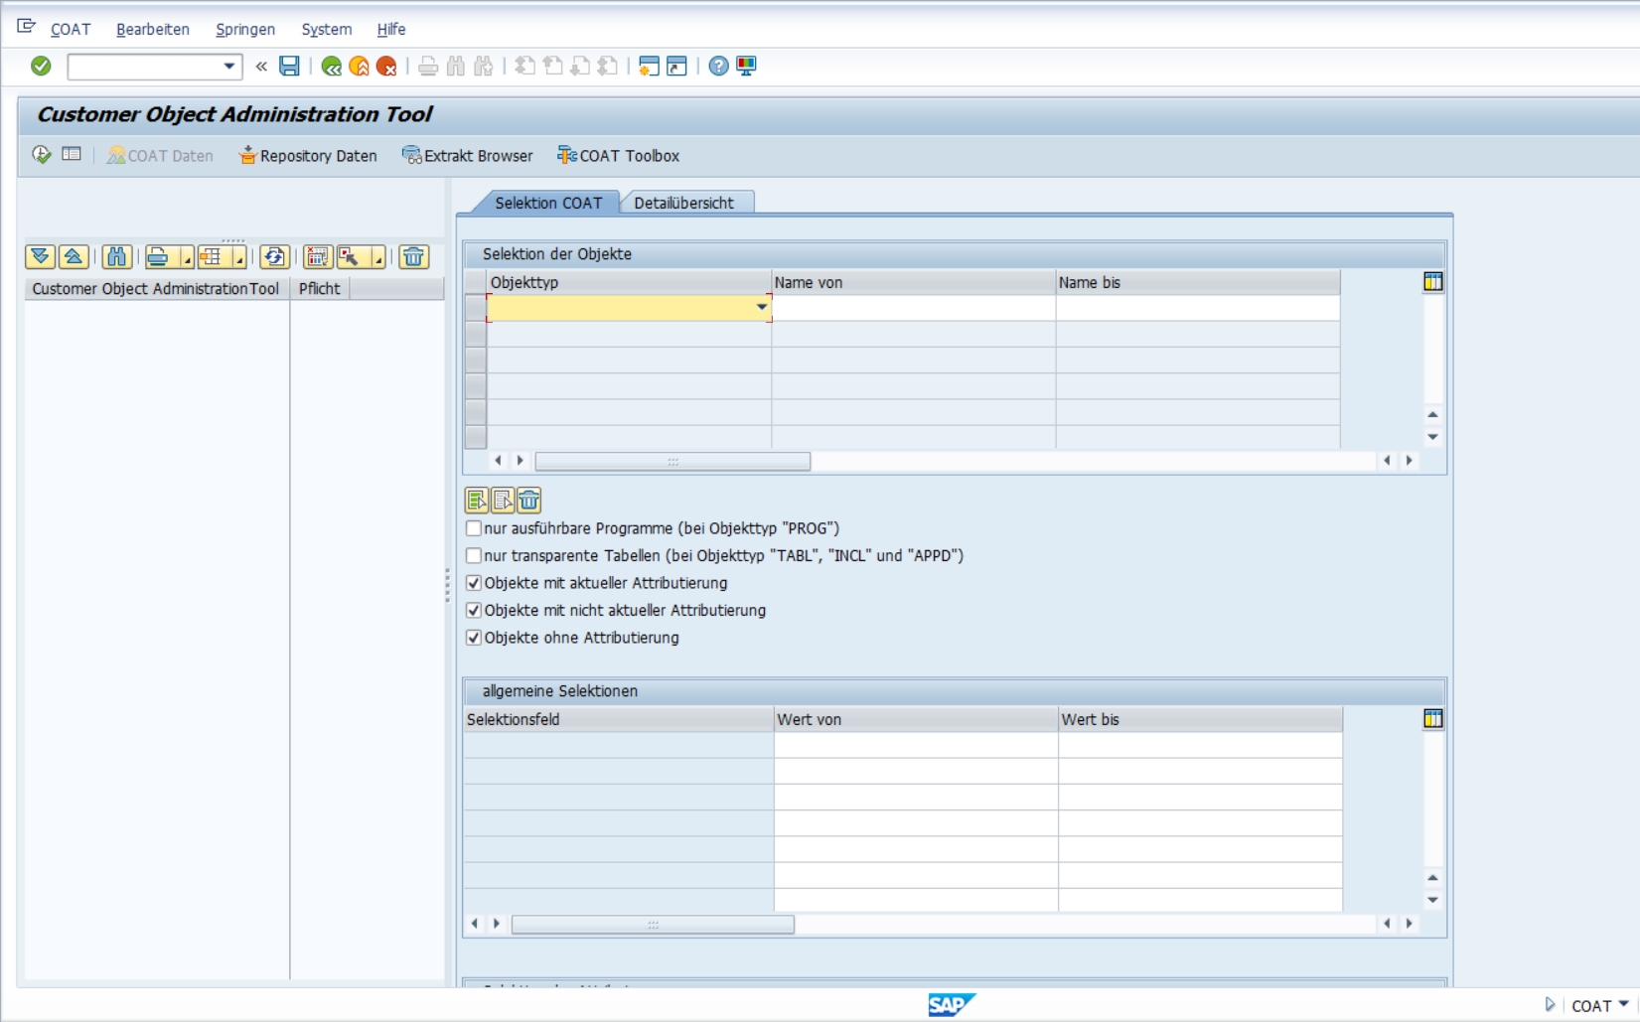The image size is (1640, 1022).
Task: Click the Save diskette icon
Action: click(289, 66)
